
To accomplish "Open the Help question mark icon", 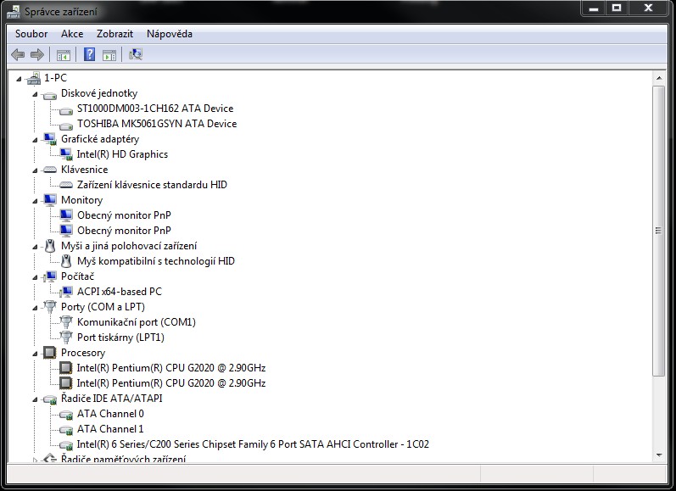I will click(x=89, y=54).
